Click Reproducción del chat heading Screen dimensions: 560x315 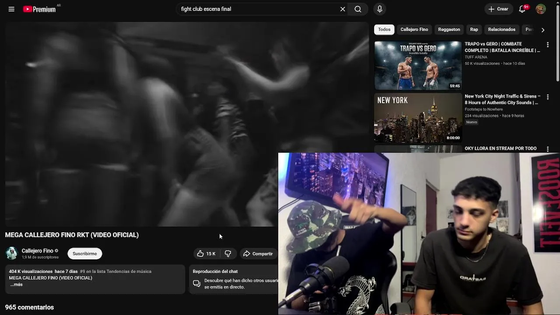(x=215, y=271)
